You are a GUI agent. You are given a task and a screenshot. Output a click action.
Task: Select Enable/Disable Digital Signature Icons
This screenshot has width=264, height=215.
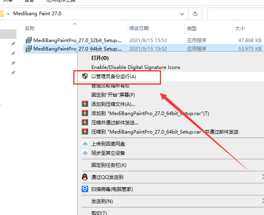[x=136, y=67]
